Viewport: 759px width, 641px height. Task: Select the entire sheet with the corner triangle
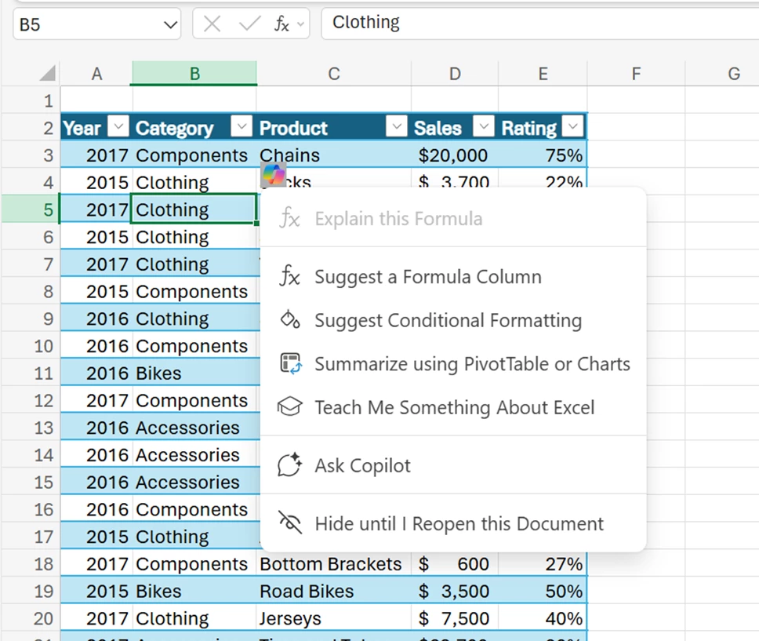pyautogui.click(x=48, y=73)
